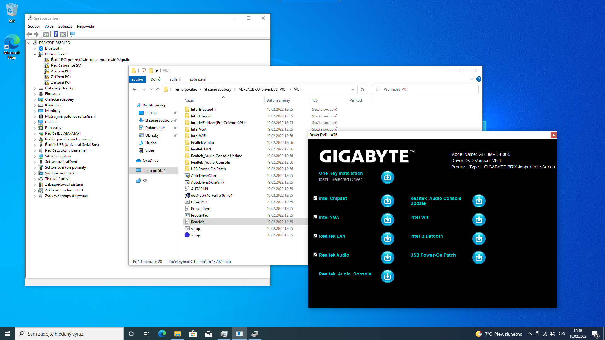Open the Recycle Bin (Koš) desktop icon
This screenshot has width=605, height=340.
point(12,13)
